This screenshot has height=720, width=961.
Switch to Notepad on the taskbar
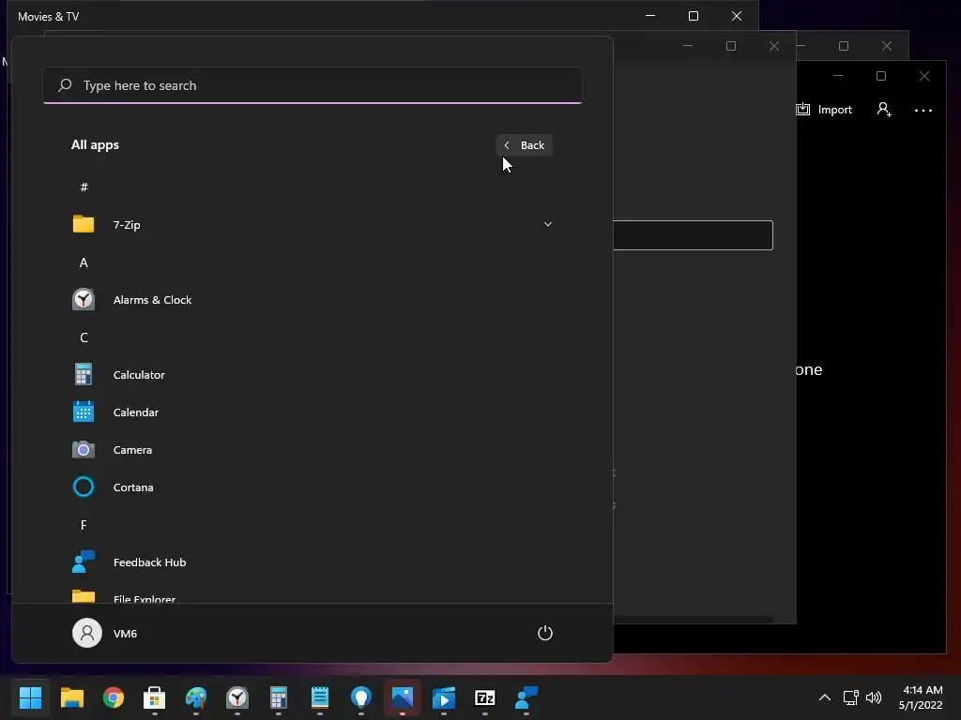(x=320, y=697)
